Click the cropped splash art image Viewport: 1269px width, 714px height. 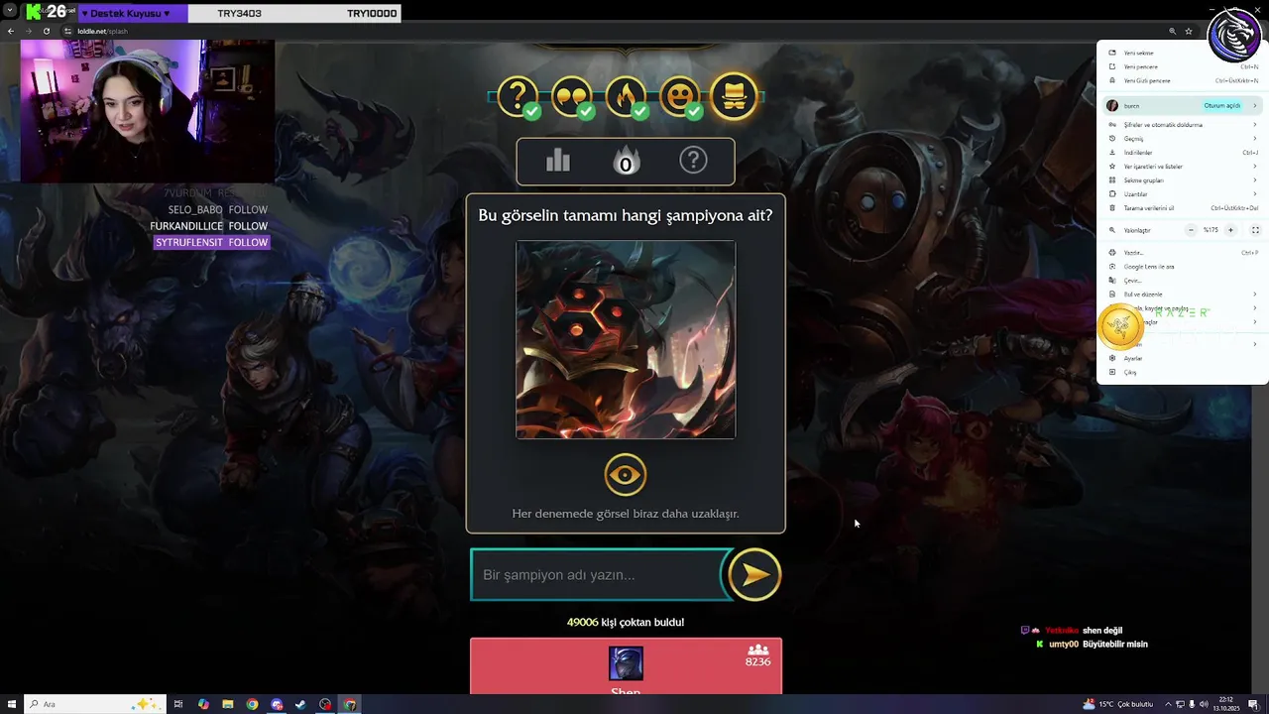click(626, 340)
